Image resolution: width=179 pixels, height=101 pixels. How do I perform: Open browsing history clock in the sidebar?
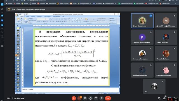[x=2, y=36]
